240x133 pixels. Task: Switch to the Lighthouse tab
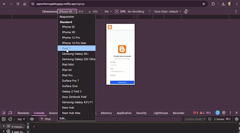(161, 113)
